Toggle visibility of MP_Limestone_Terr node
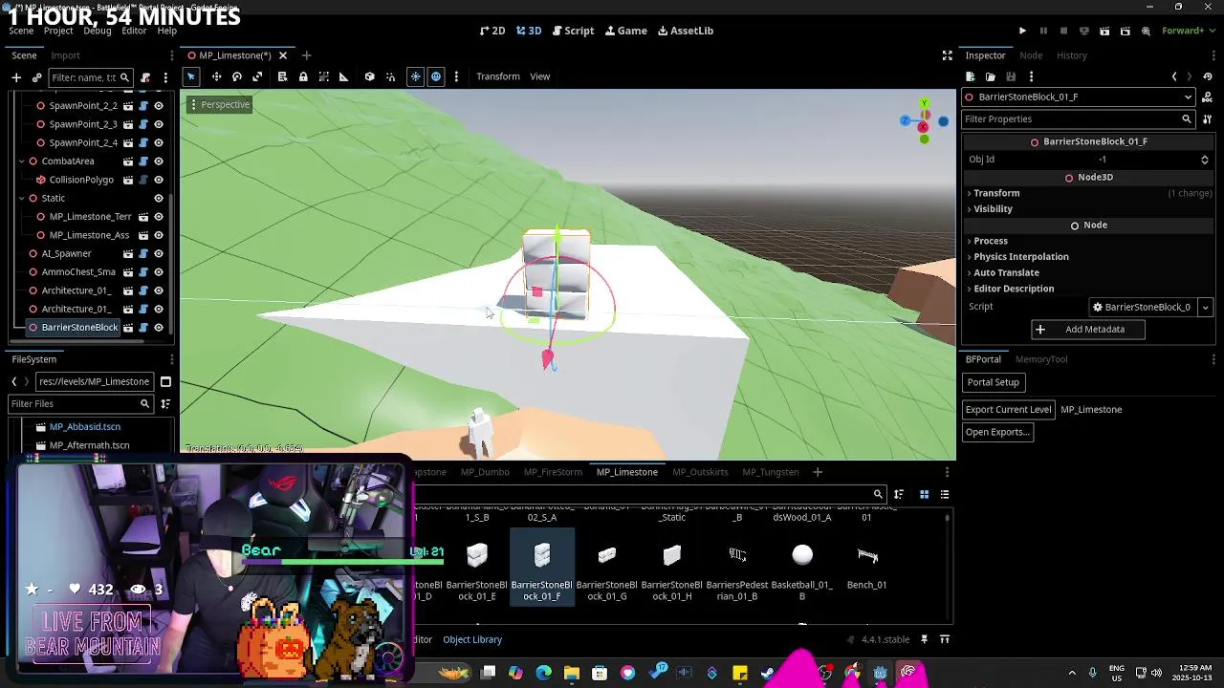Image resolution: width=1224 pixels, height=688 pixels. coord(159,217)
